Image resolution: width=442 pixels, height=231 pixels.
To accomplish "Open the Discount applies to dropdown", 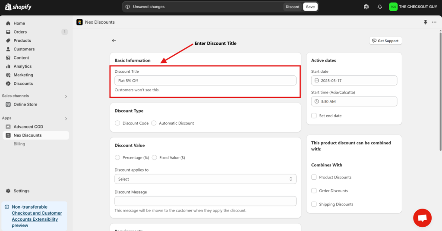I will pos(205,179).
